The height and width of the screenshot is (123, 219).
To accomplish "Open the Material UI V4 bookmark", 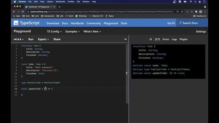I will pos(96,16).
